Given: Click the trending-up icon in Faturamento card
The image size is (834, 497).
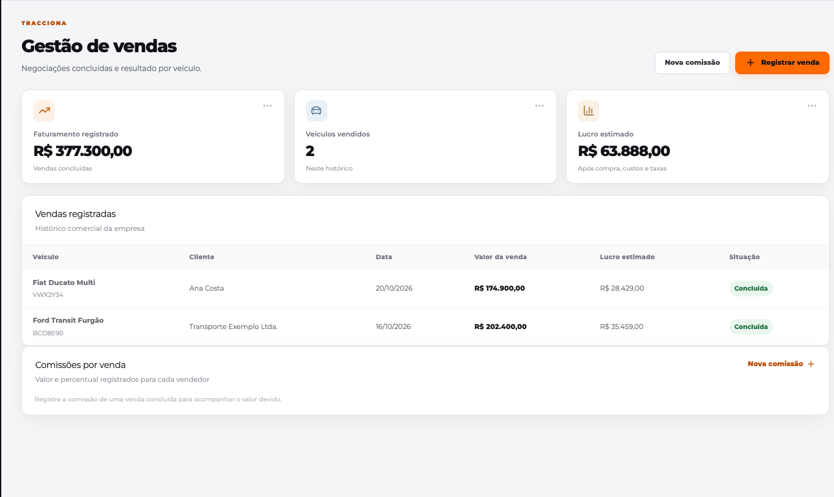Looking at the screenshot, I should pyautogui.click(x=44, y=111).
